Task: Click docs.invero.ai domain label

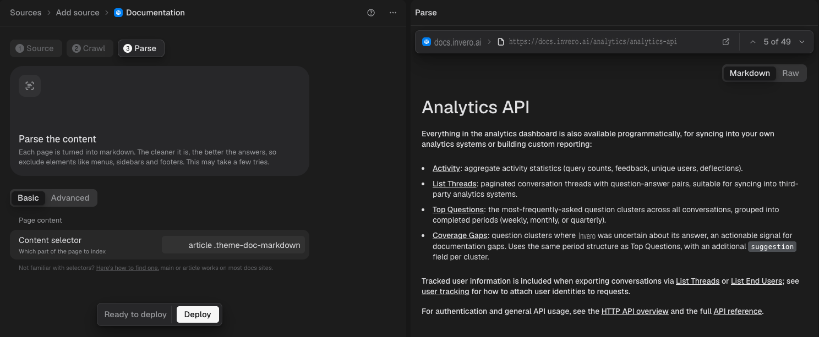Action: 458,42
